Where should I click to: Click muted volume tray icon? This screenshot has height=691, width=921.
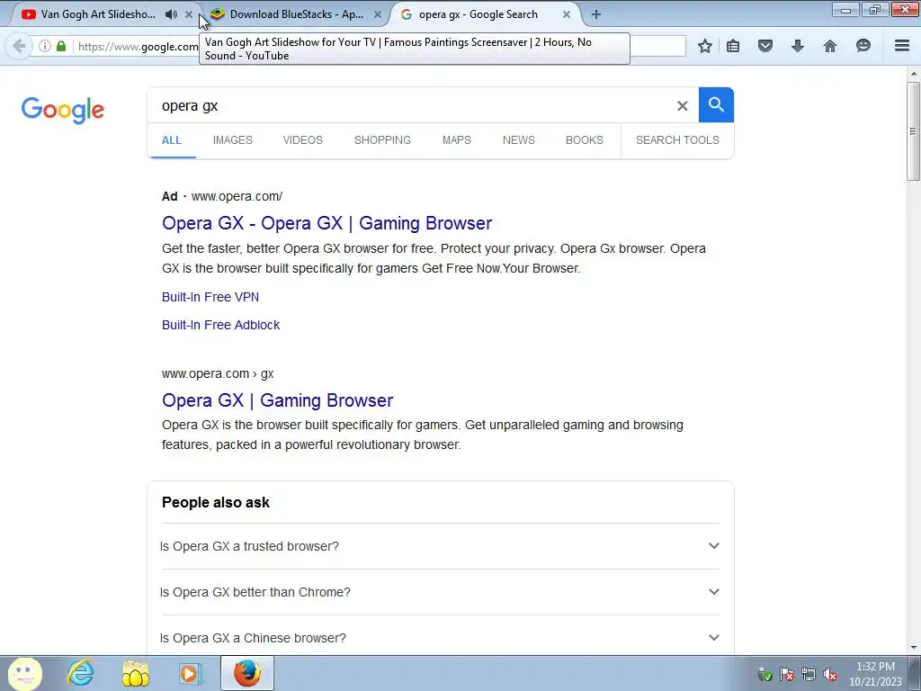tap(830, 674)
